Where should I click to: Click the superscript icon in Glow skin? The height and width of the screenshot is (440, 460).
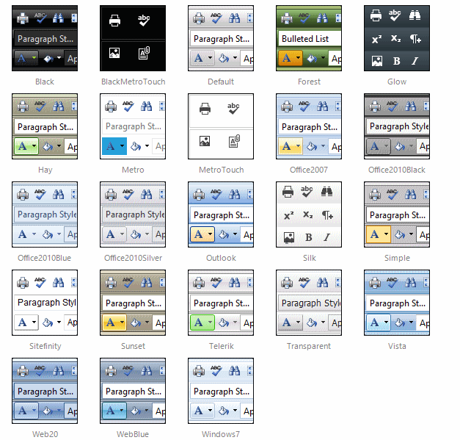(x=376, y=39)
